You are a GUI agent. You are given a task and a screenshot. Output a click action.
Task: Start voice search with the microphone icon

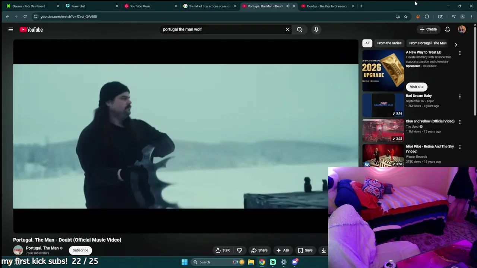click(x=316, y=29)
